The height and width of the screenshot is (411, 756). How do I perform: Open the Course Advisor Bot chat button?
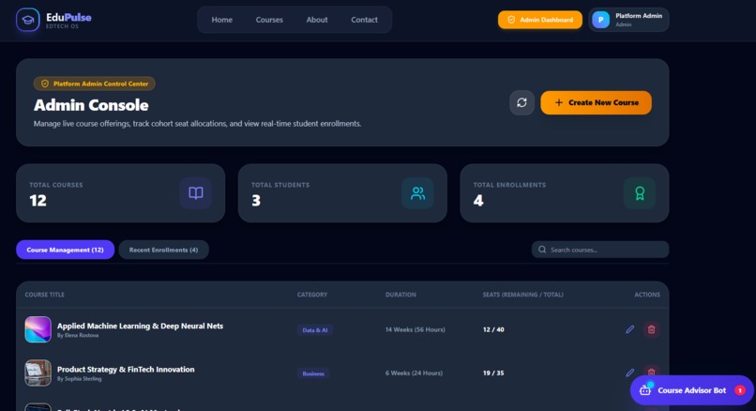point(692,390)
